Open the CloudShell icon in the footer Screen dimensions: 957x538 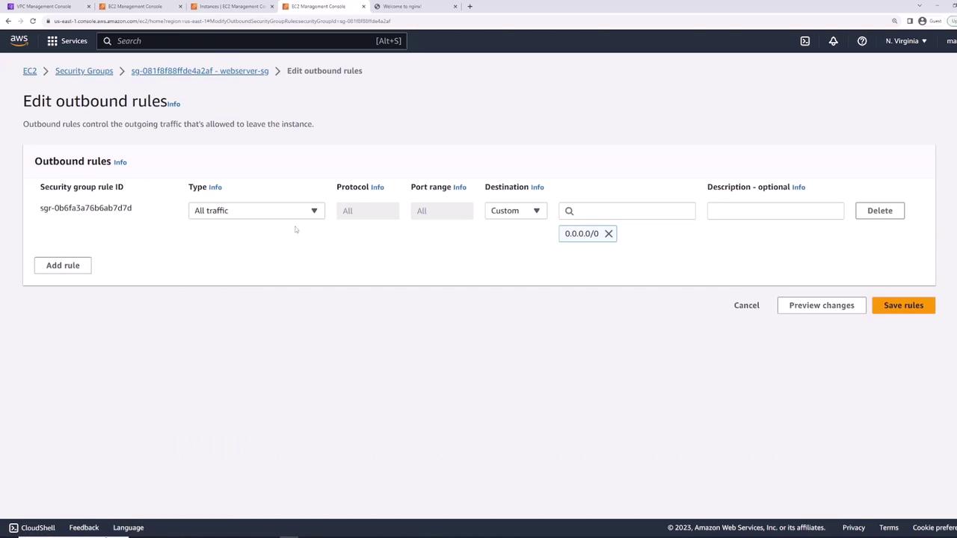click(x=13, y=528)
